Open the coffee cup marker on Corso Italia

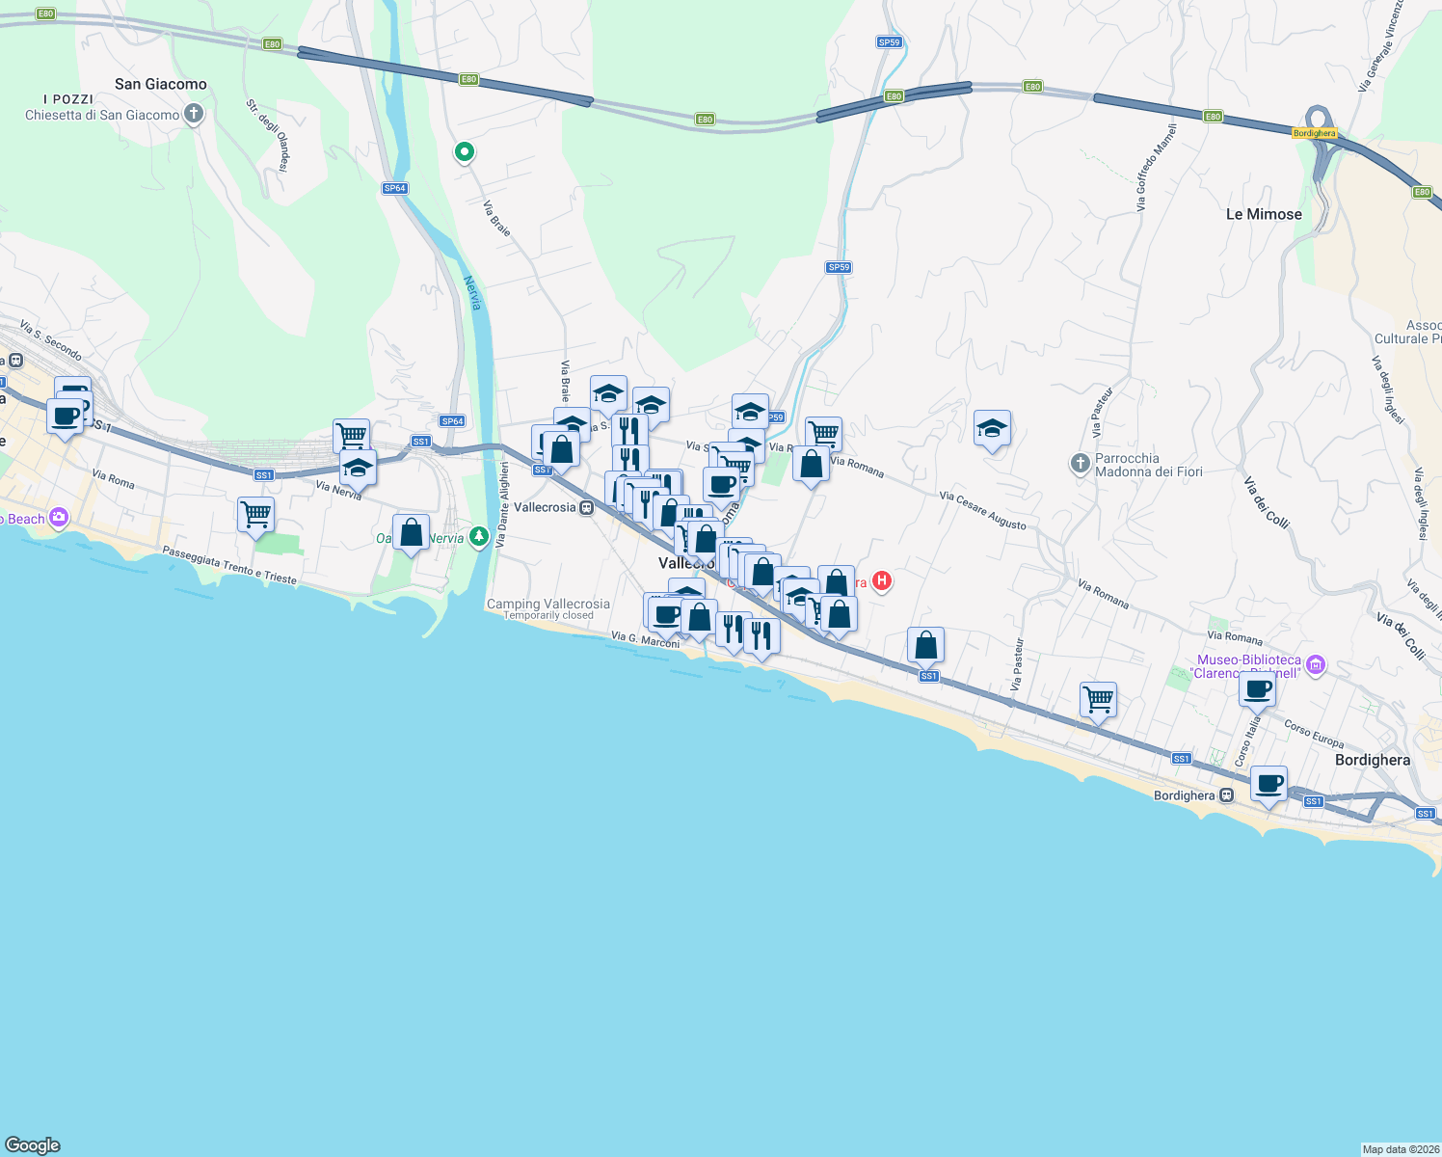[1257, 688]
